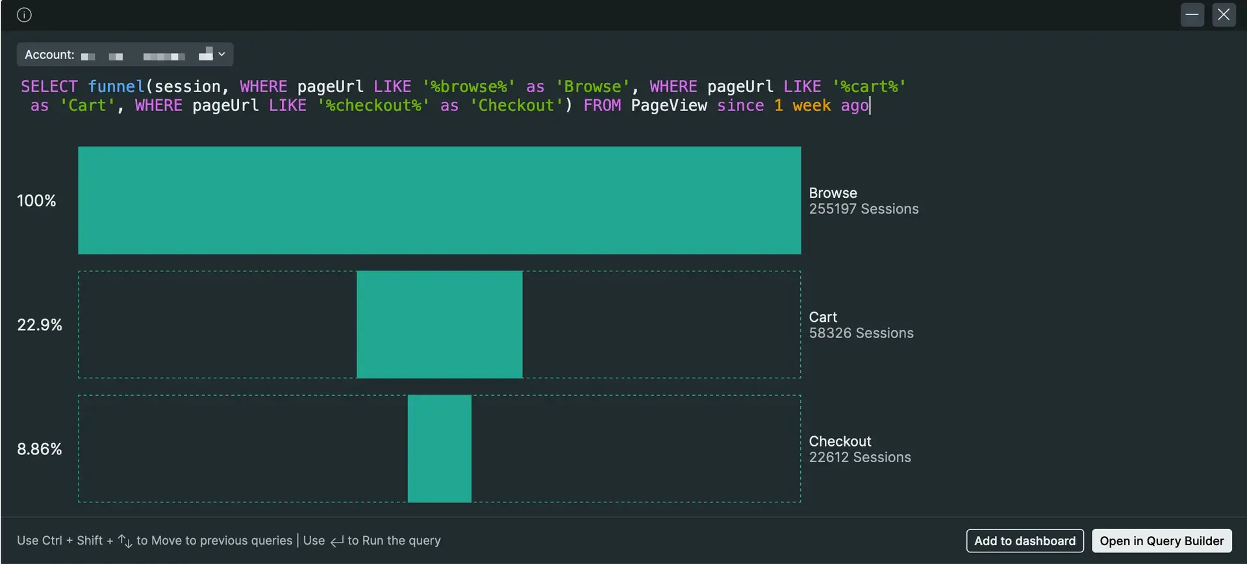This screenshot has width=1247, height=564.
Task: Open the Account selector dropdown
Action: 125,55
